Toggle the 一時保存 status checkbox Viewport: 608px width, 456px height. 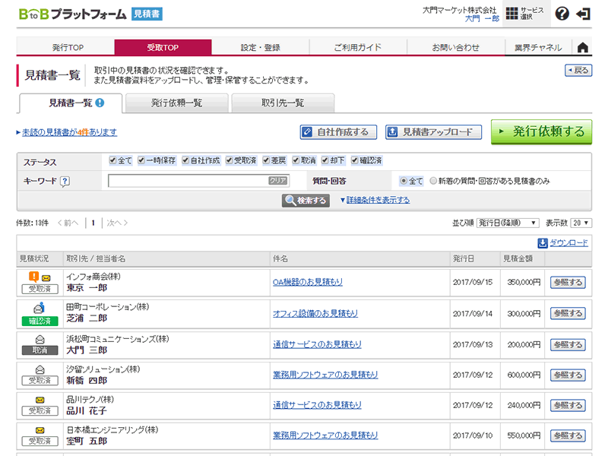click(x=141, y=161)
